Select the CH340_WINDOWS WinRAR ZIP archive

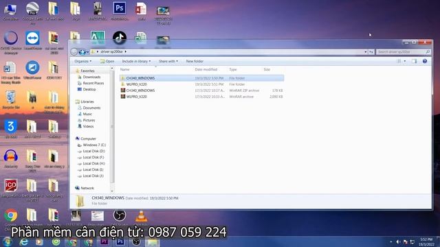(201, 91)
